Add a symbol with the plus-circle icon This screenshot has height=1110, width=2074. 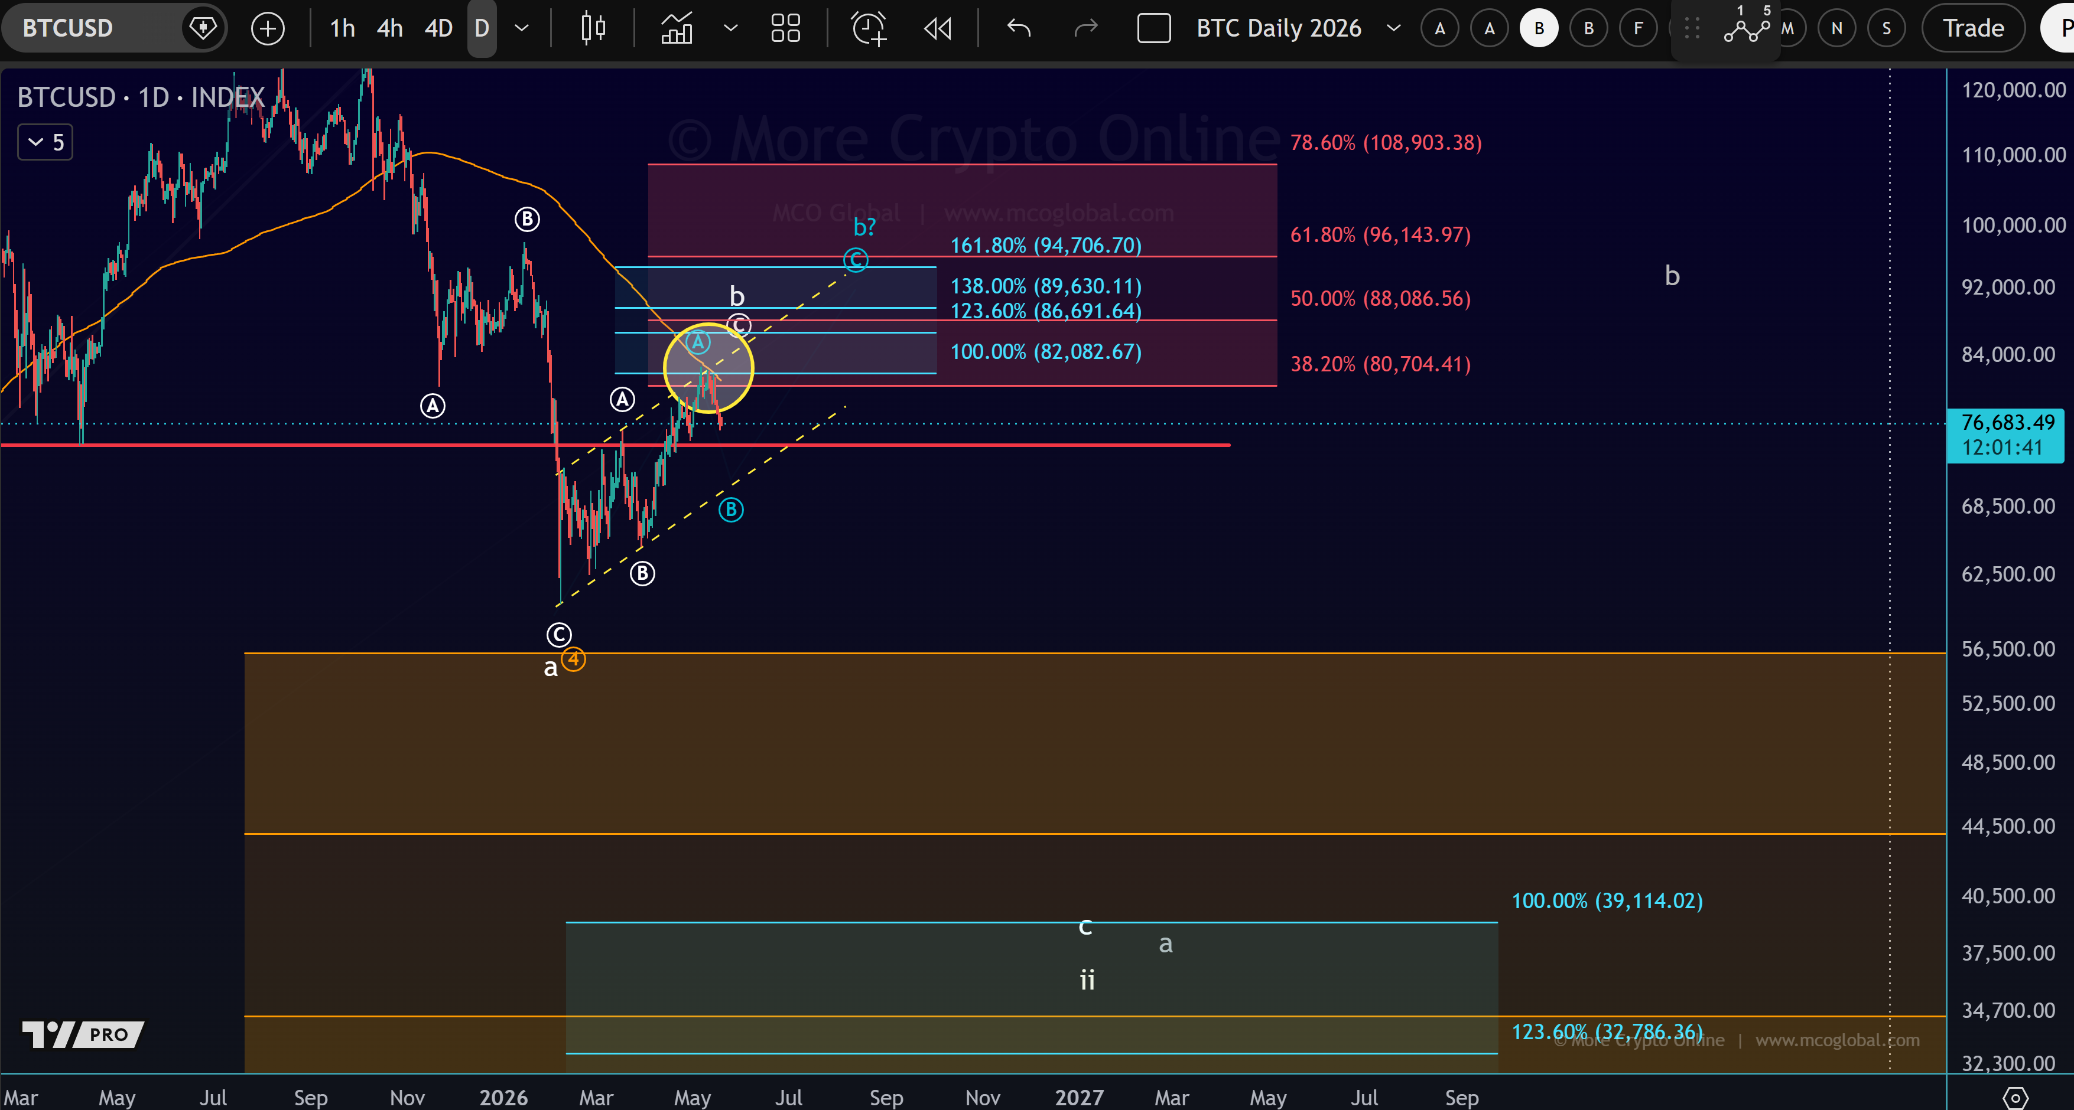pos(267,29)
